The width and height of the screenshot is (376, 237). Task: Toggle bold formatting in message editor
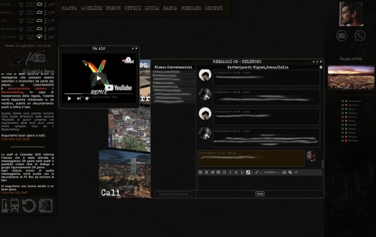[224, 173]
